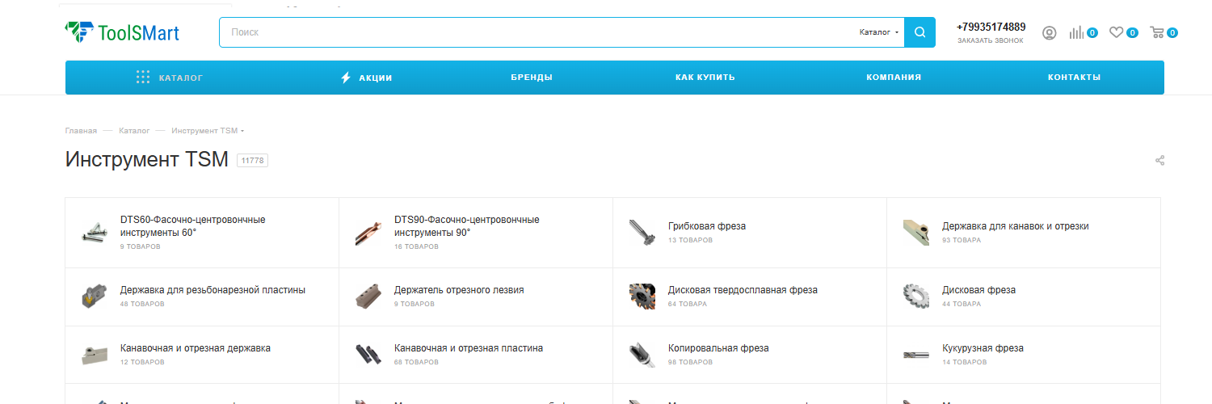Open the АКЦИИ menu item

(x=376, y=78)
